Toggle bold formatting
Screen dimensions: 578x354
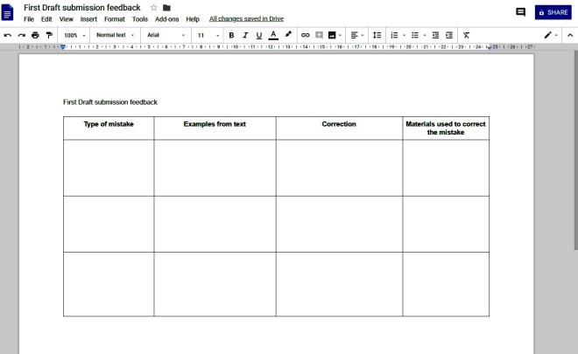tap(231, 35)
